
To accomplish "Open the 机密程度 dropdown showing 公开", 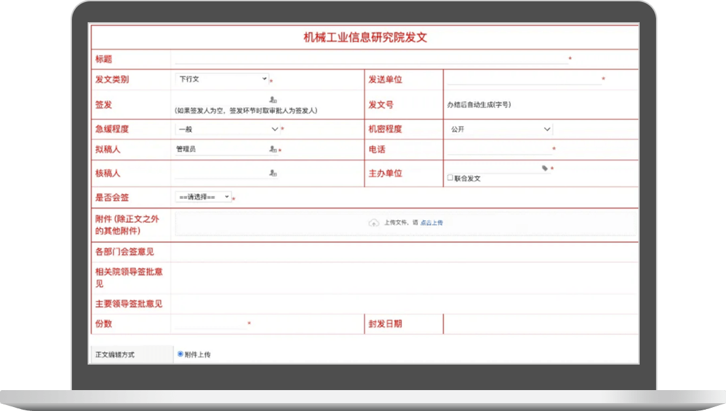I will 500,129.
